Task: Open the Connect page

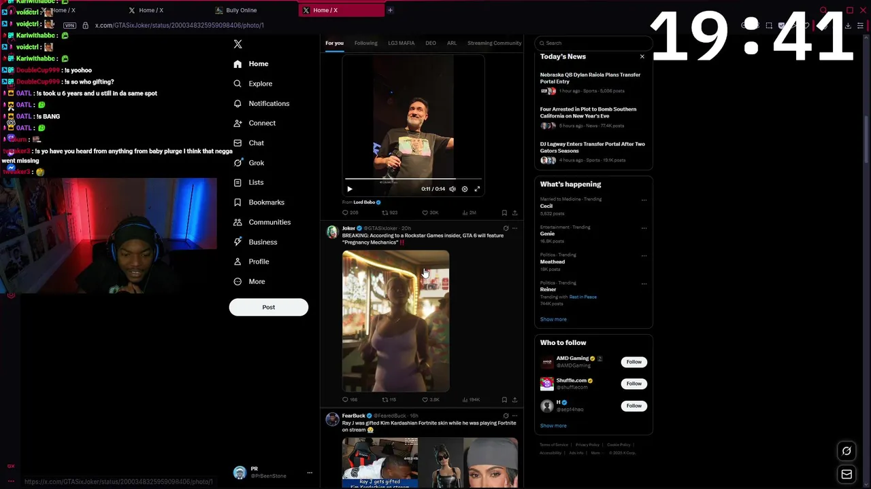Action: point(254,123)
